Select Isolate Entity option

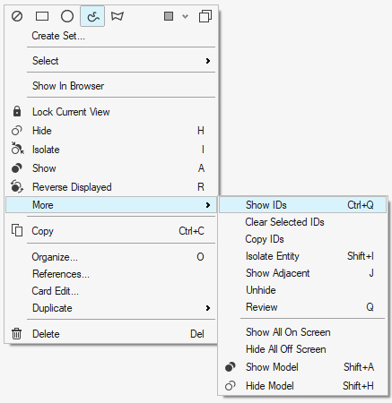[303, 256]
